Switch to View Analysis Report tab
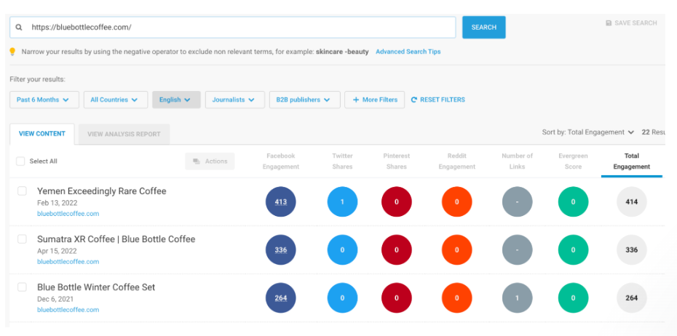 124,134
